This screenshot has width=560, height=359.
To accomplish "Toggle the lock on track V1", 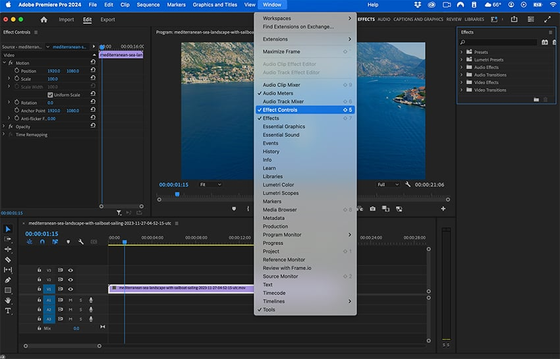I will pyautogui.click(x=40, y=289).
